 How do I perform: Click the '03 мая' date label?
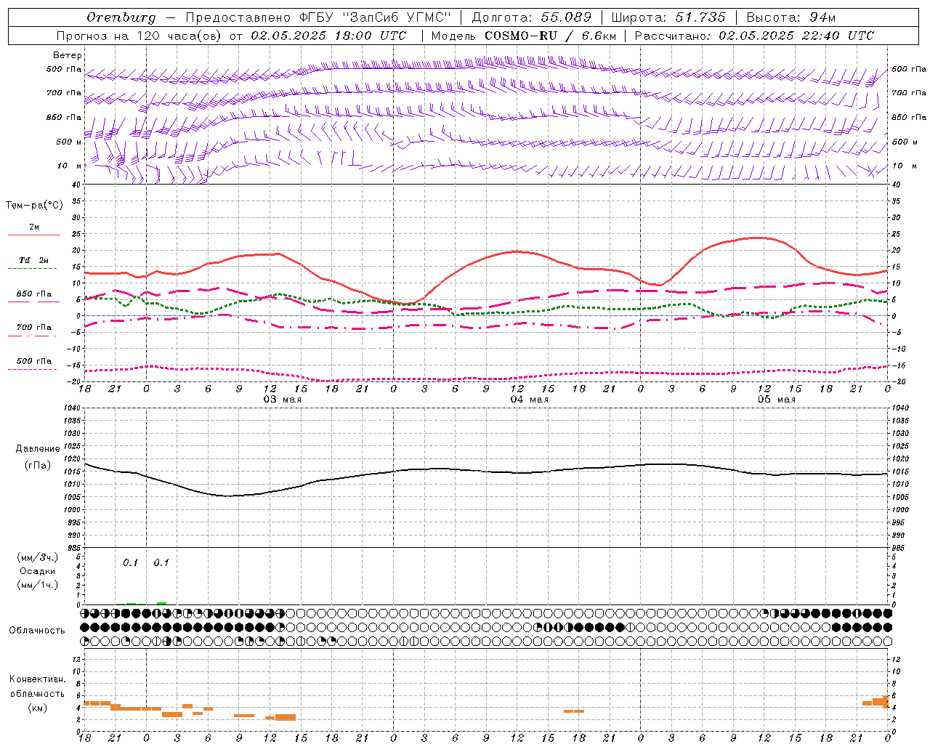[283, 400]
